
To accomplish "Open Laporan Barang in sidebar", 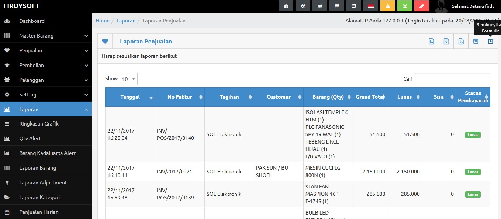I will [38, 168].
